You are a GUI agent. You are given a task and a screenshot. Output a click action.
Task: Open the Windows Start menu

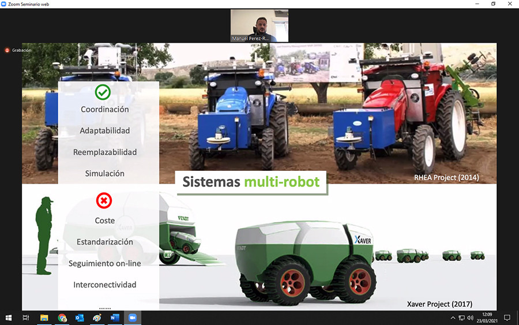[x=9, y=318]
